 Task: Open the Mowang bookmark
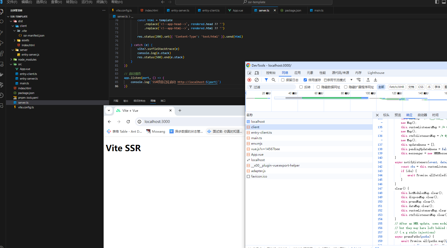pyautogui.click(x=156, y=132)
